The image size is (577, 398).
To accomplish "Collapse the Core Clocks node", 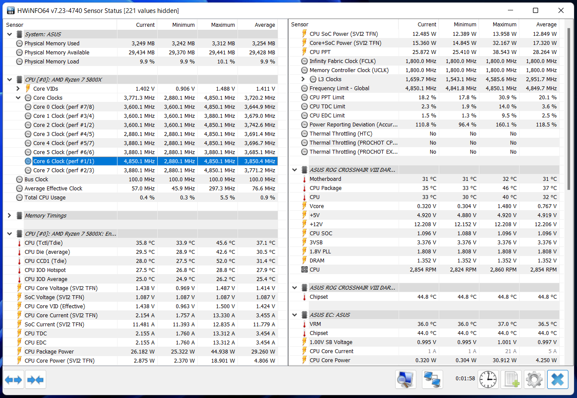I will point(18,98).
